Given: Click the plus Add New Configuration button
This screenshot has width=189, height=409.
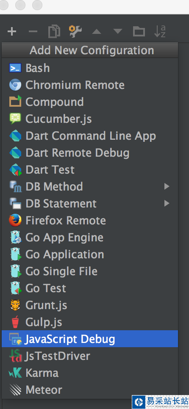Looking at the screenshot, I should 12,32.
